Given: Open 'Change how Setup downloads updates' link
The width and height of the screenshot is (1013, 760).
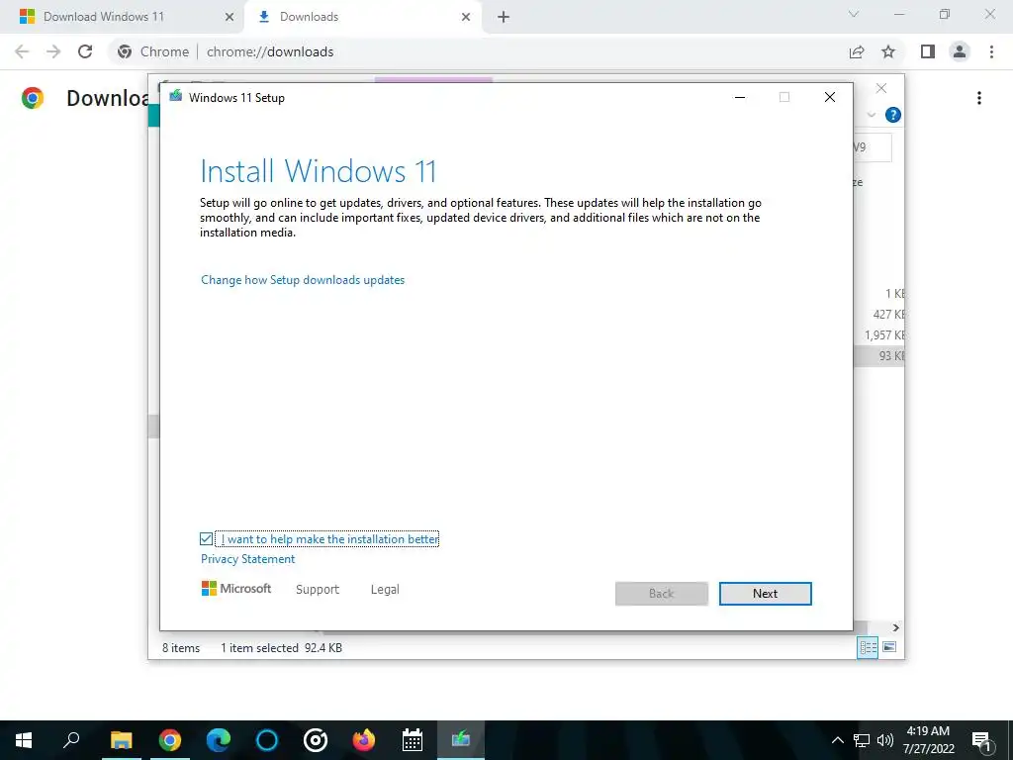Looking at the screenshot, I should (303, 280).
